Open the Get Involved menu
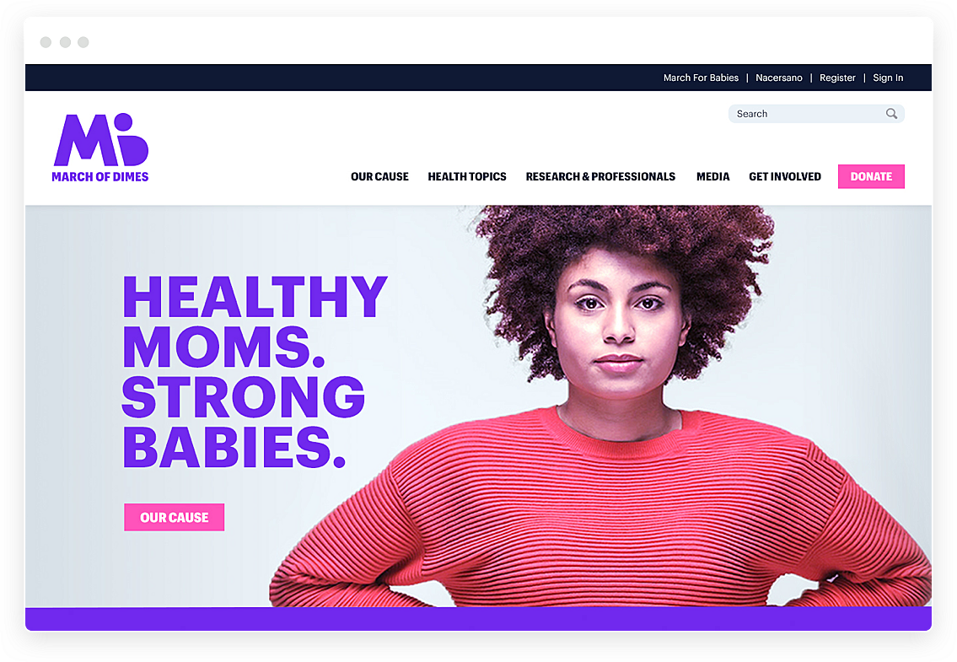This screenshot has height=662, width=957. (785, 176)
